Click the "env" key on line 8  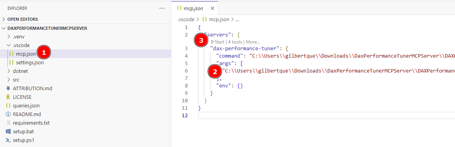pos(224,86)
